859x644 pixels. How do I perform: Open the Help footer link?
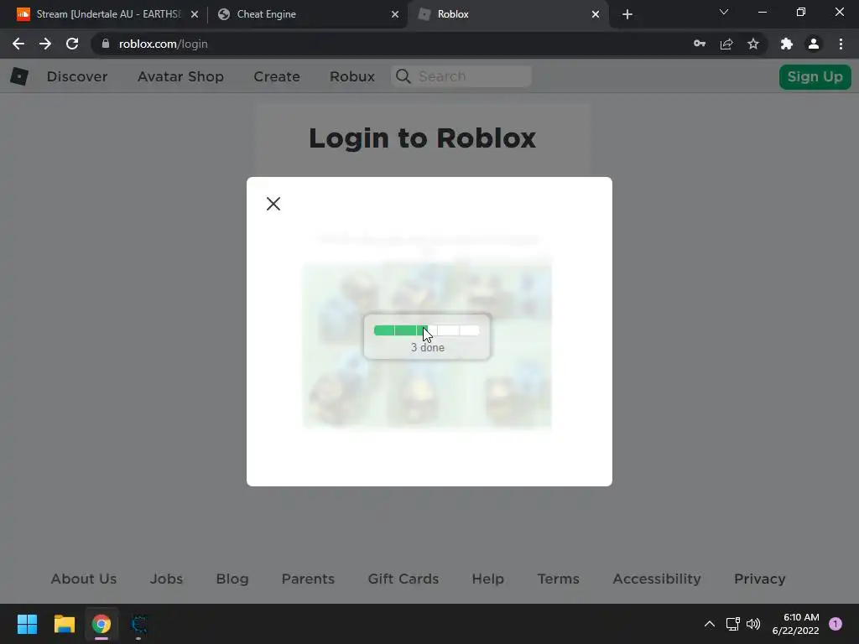pos(488,579)
